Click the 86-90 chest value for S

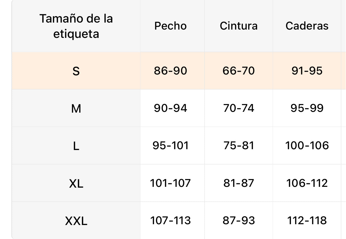[x=170, y=71]
